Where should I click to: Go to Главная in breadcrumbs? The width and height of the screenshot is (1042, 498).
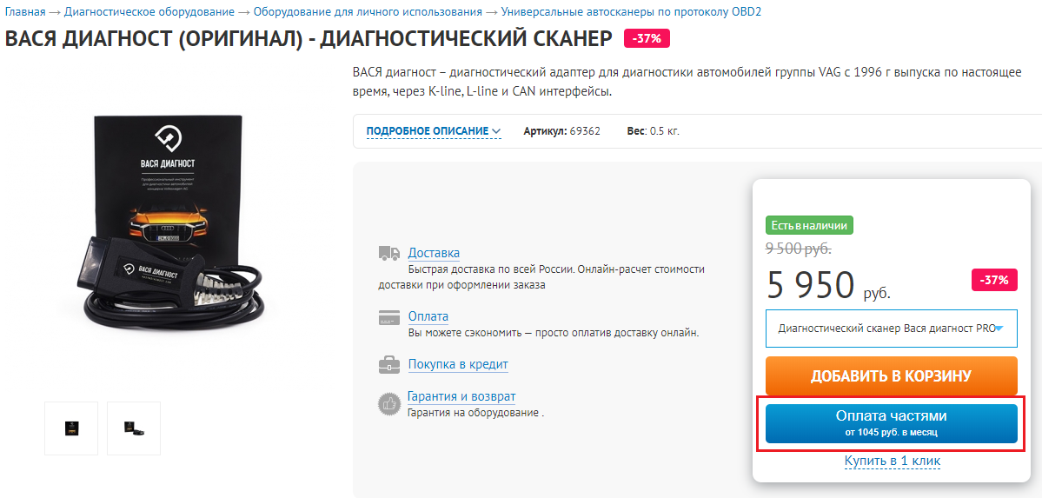coord(24,12)
